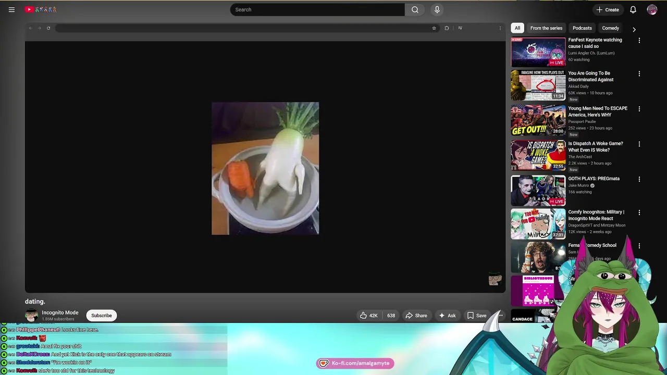The height and width of the screenshot is (375, 667).
Task: Open the YouTube hamburger guide menu
Action: [x=11, y=9]
